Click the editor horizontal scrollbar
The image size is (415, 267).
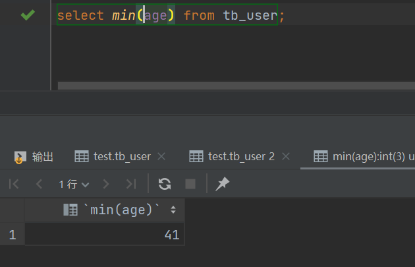click(x=231, y=86)
